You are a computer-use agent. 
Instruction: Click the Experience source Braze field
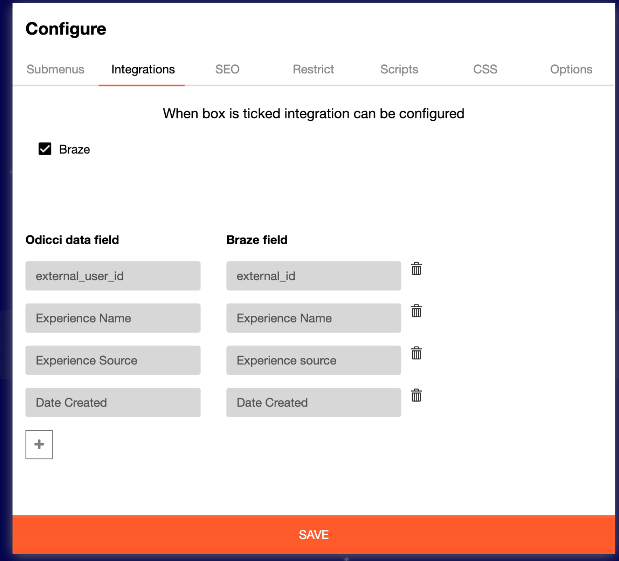pyautogui.click(x=314, y=360)
